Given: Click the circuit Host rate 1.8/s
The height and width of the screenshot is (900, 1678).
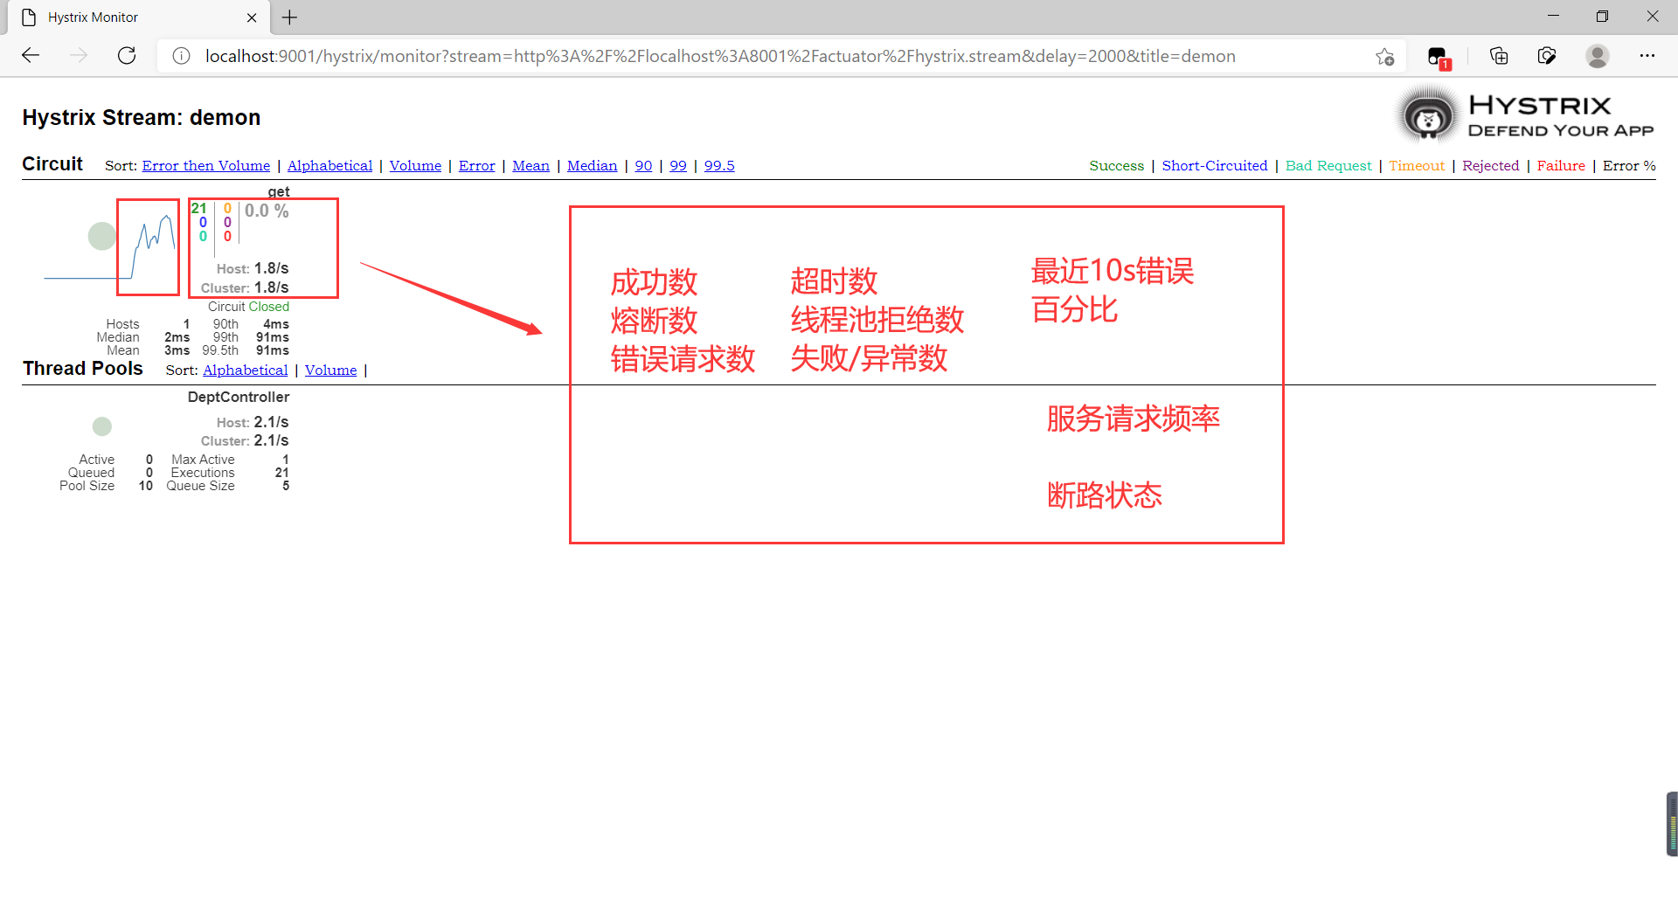Looking at the screenshot, I should tap(271, 268).
